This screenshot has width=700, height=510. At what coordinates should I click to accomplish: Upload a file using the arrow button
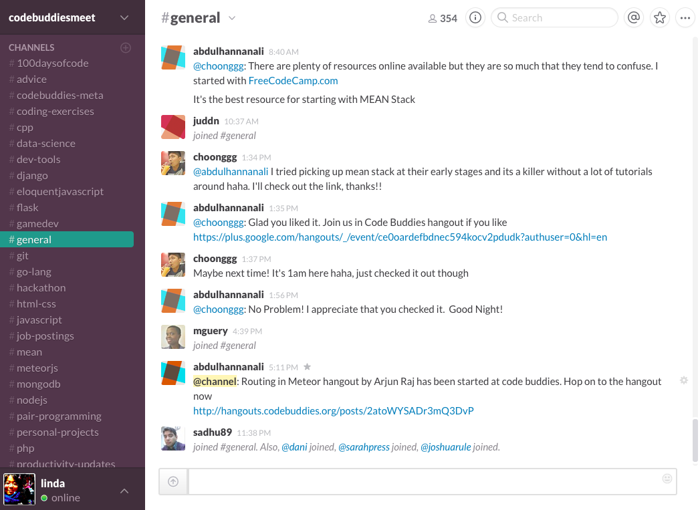[172, 481]
